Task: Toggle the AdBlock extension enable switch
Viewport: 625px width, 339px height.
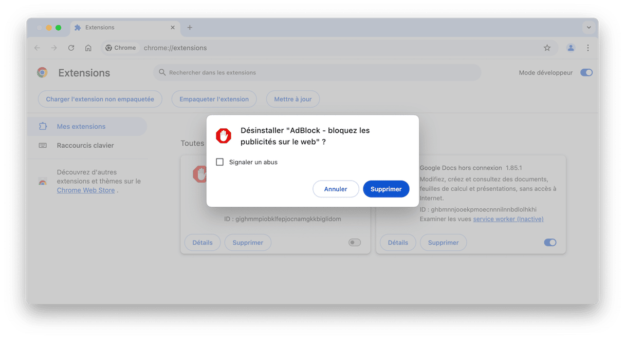Action: pyautogui.click(x=355, y=243)
